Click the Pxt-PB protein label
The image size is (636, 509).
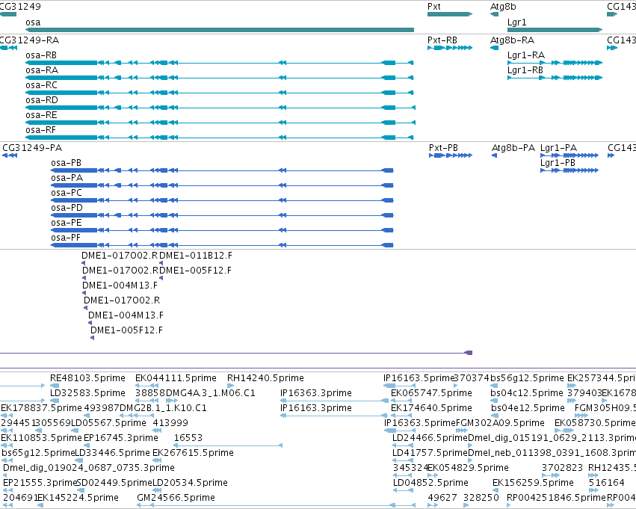tap(443, 148)
